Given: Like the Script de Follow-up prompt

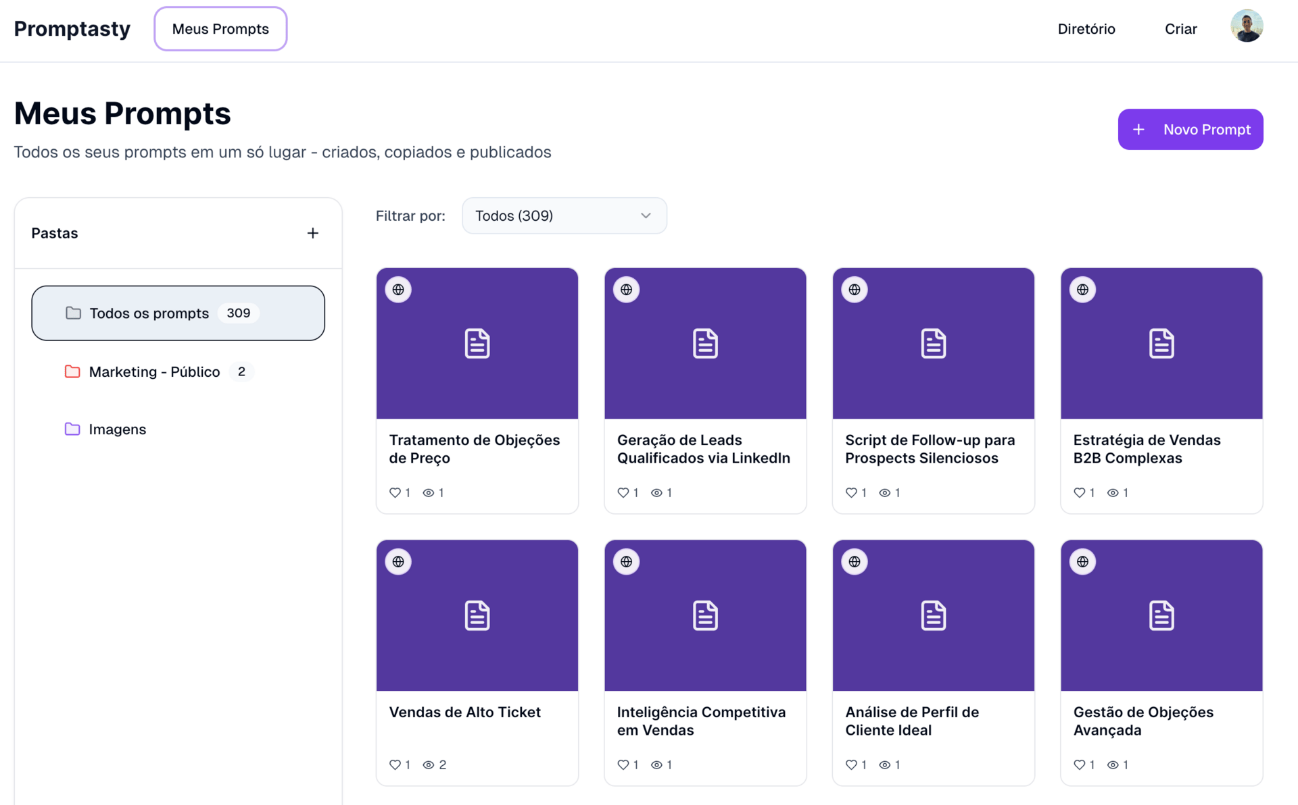Looking at the screenshot, I should click(851, 493).
